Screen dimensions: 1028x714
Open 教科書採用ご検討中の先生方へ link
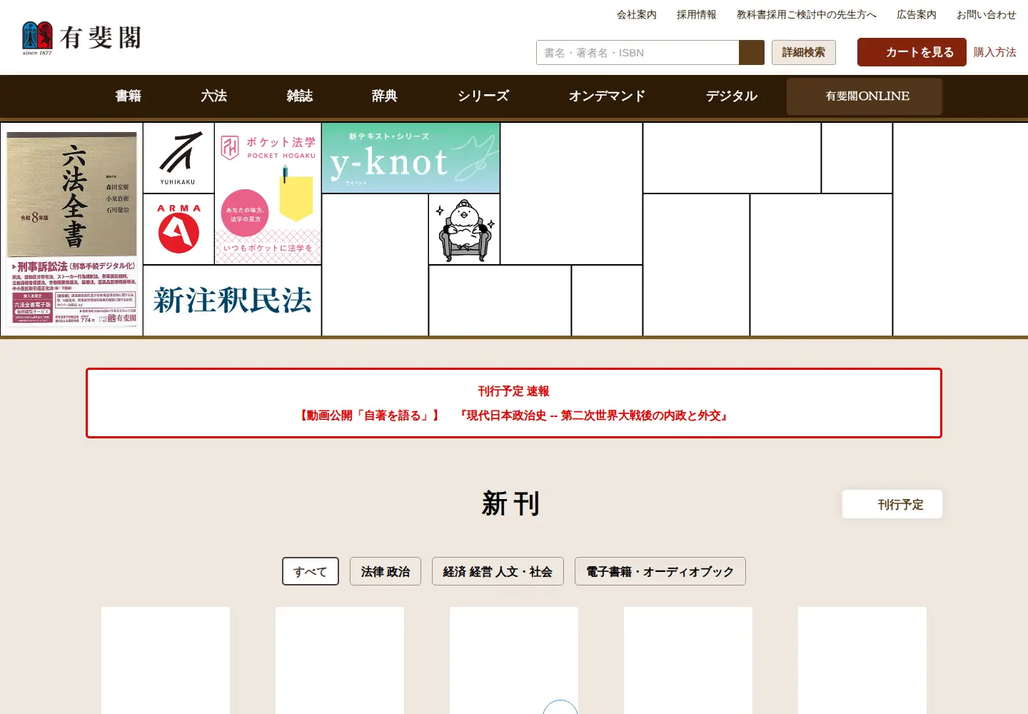coord(806,14)
